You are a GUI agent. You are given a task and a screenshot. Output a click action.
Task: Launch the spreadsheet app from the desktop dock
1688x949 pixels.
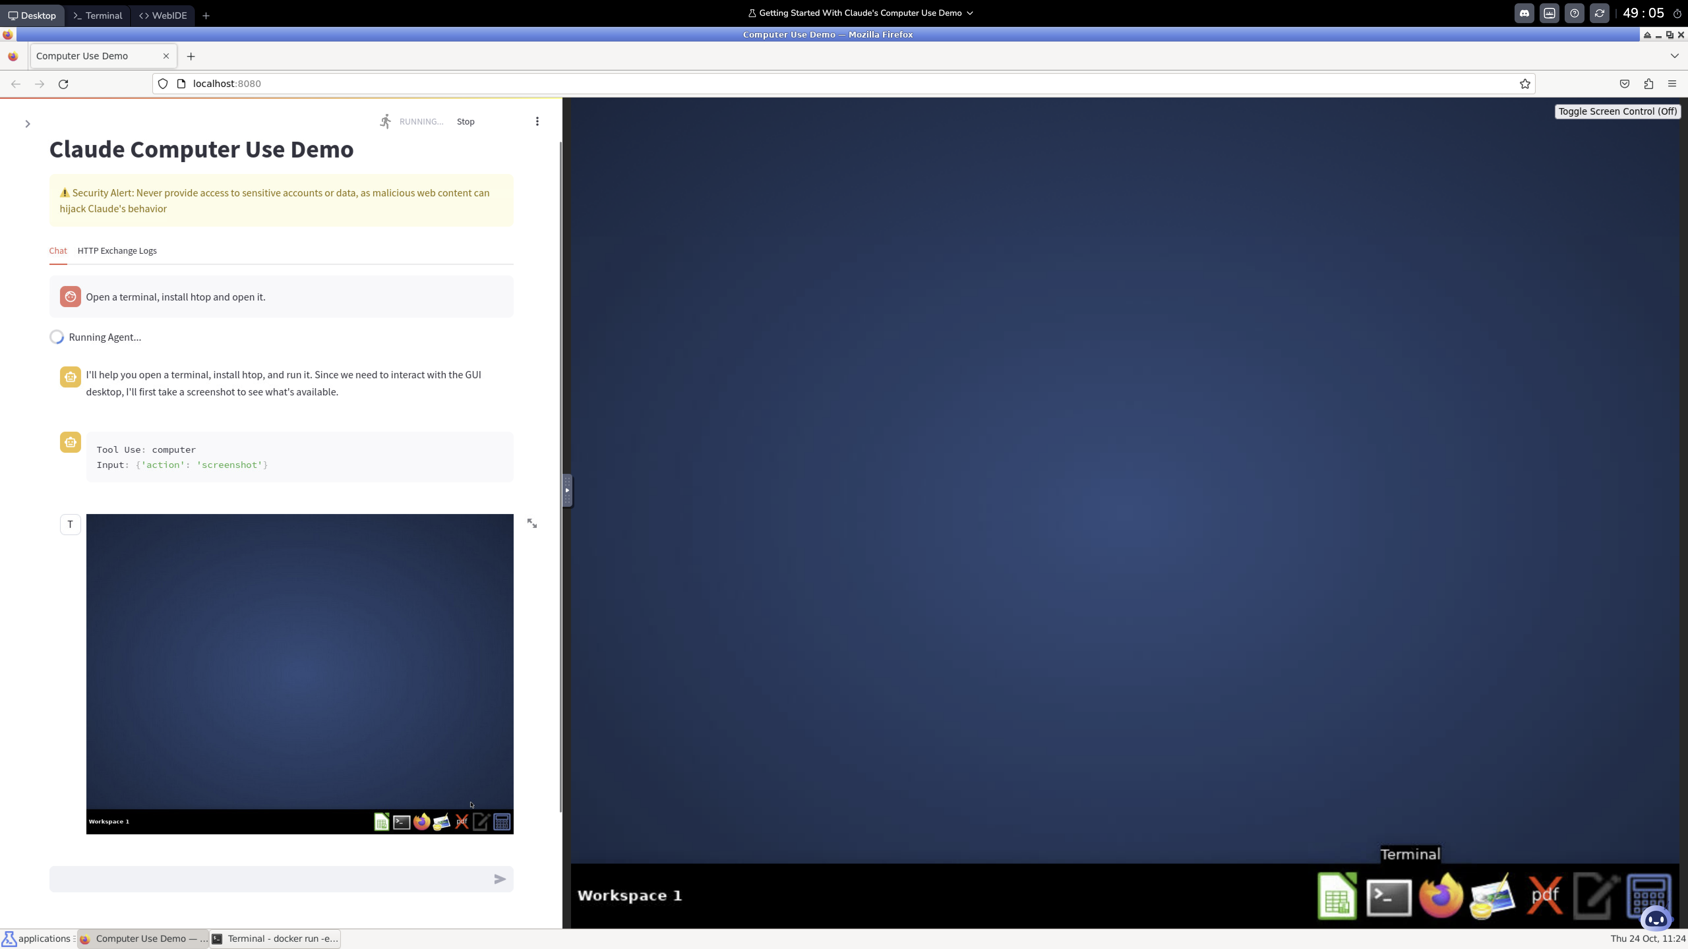(1337, 897)
